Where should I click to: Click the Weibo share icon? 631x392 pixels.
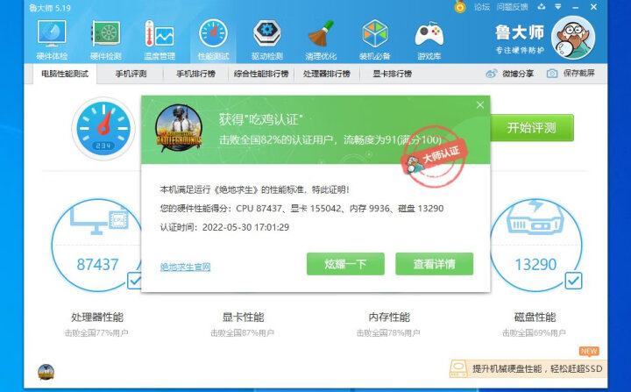492,74
